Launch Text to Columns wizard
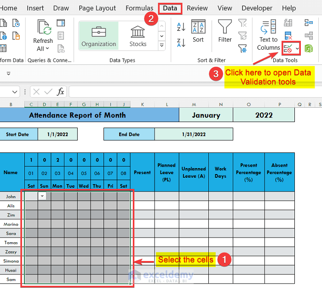 [268, 35]
